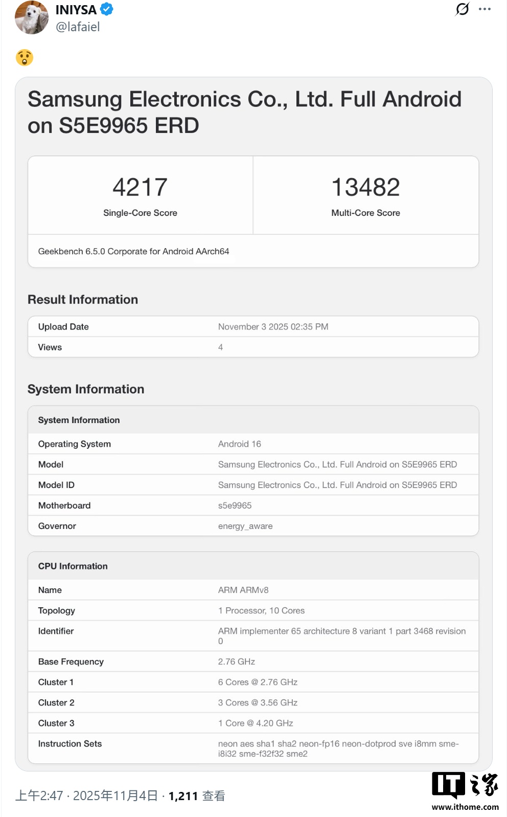
Task: Open the @lafaiel handle link
Action: point(78,27)
